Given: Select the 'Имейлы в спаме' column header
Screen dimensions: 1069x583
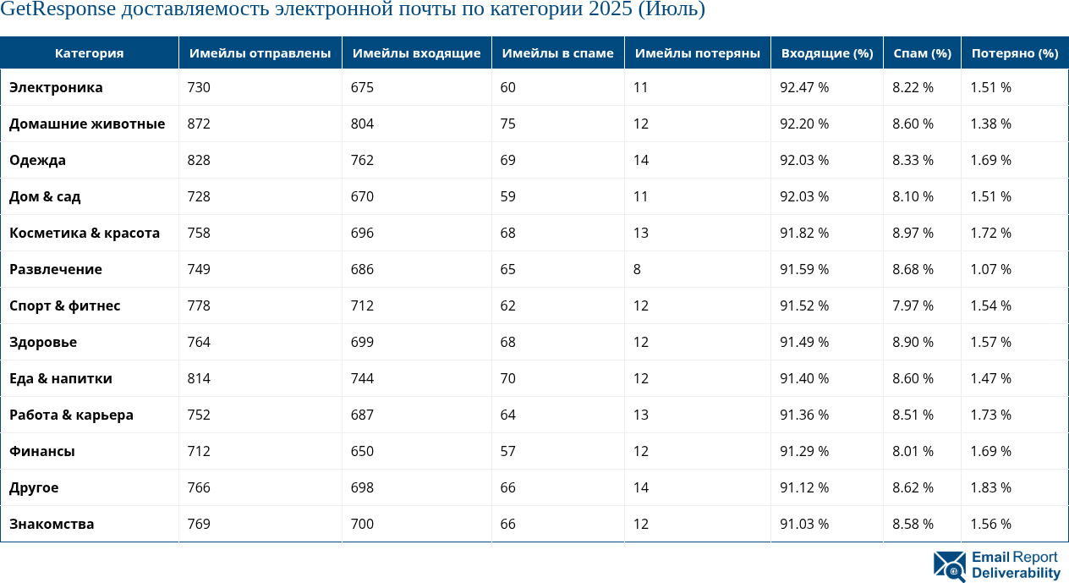Looking at the screenshot, I should pyautogui.click(x=558, y=52).
